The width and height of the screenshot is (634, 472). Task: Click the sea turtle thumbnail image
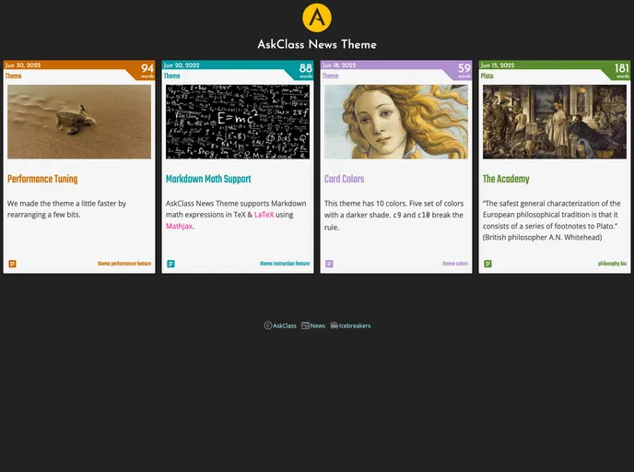[x=79, y=122]
